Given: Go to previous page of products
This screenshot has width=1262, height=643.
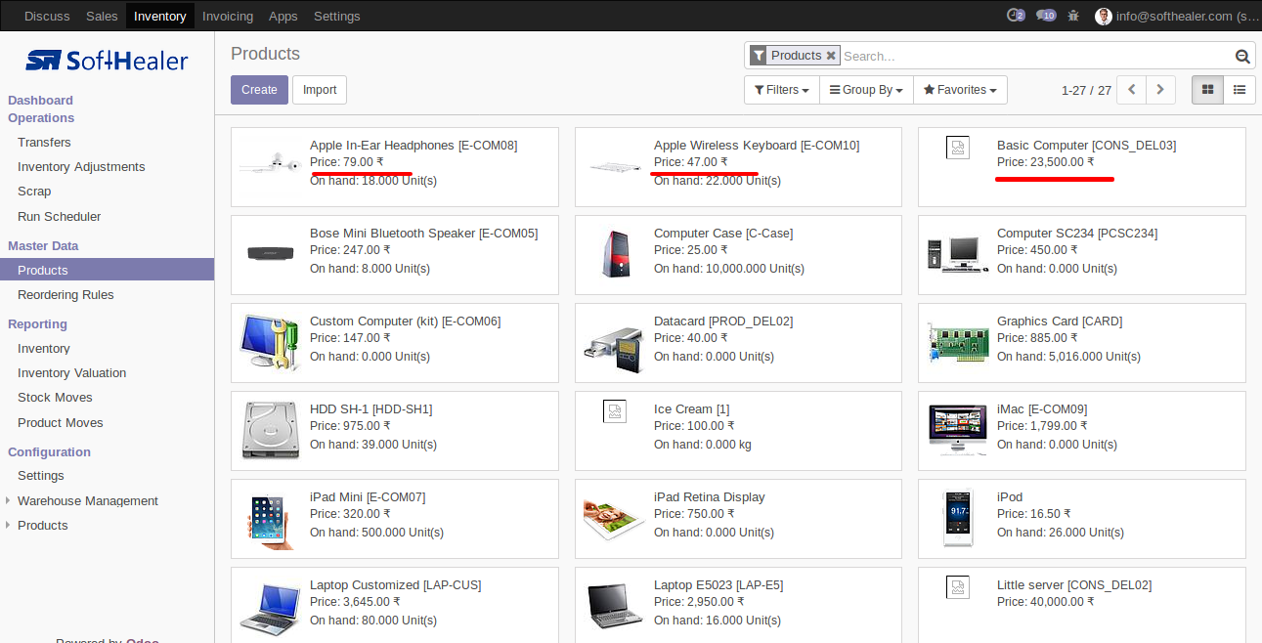Looking at the screenshot, I should pyautogui.click(x=1131, y=90).
